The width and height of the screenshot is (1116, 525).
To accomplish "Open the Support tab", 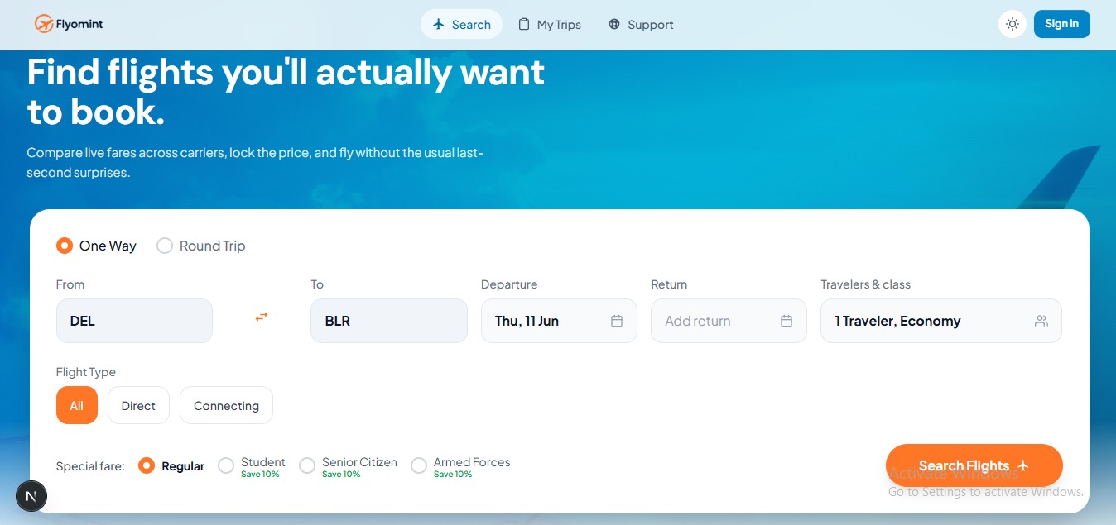I will [641, 24].
